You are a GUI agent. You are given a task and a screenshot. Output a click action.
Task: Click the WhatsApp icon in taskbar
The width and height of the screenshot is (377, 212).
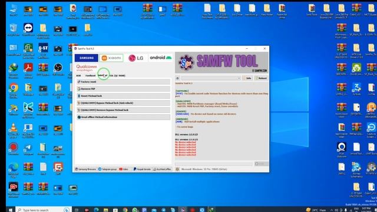(x=135, y=210)
